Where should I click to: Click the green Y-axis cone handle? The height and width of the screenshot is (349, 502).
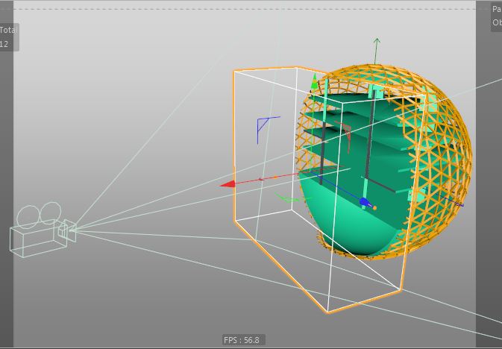pyautogui.click(x=315, y=81)
